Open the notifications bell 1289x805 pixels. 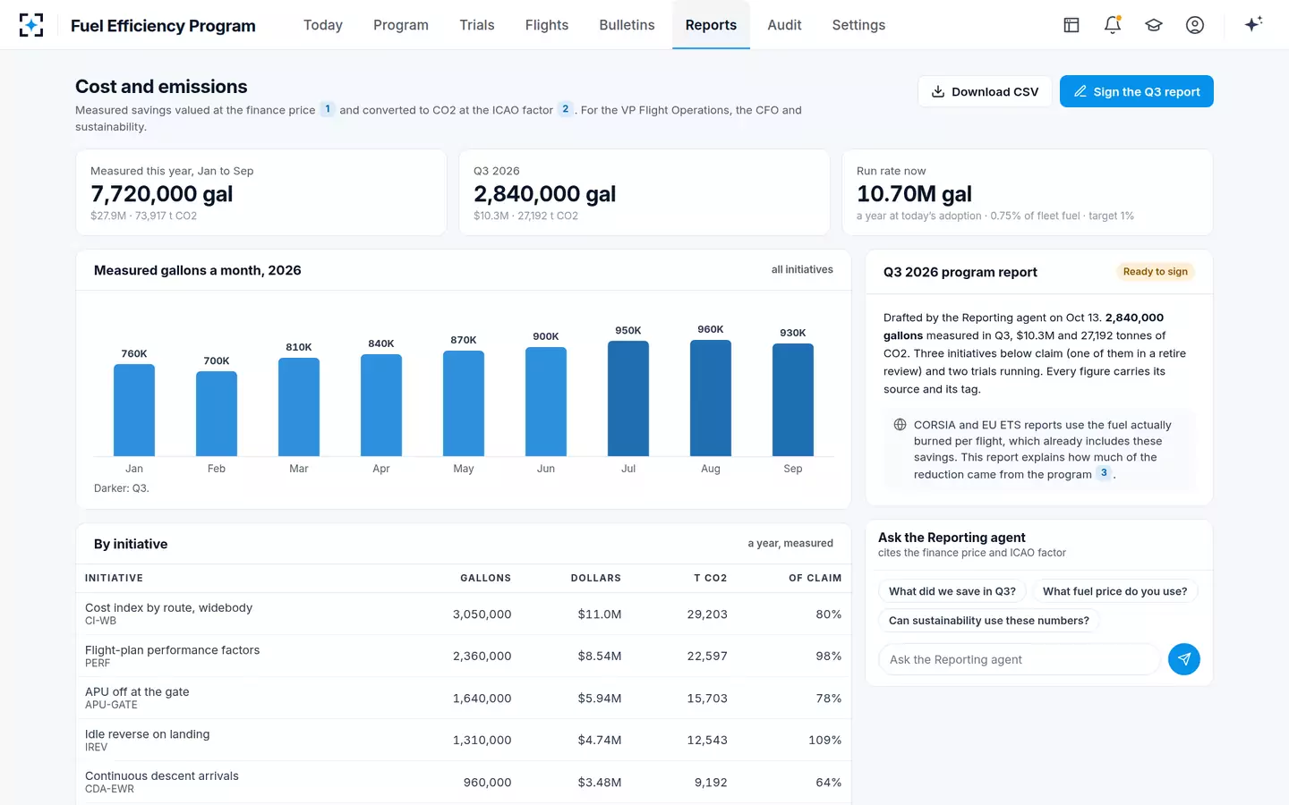tap(1113, 25)
